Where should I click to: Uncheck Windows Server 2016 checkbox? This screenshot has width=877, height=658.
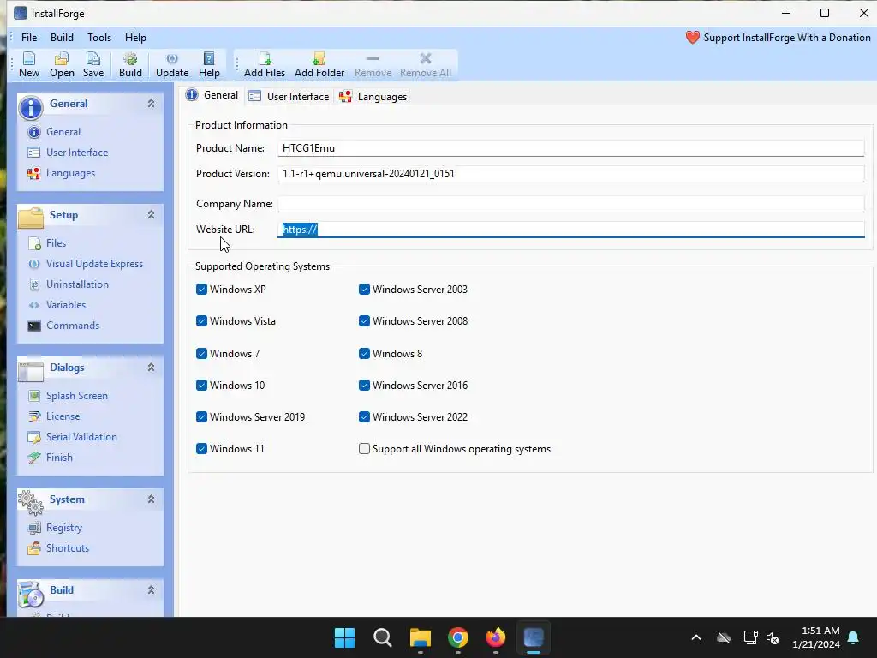point(364,385)
